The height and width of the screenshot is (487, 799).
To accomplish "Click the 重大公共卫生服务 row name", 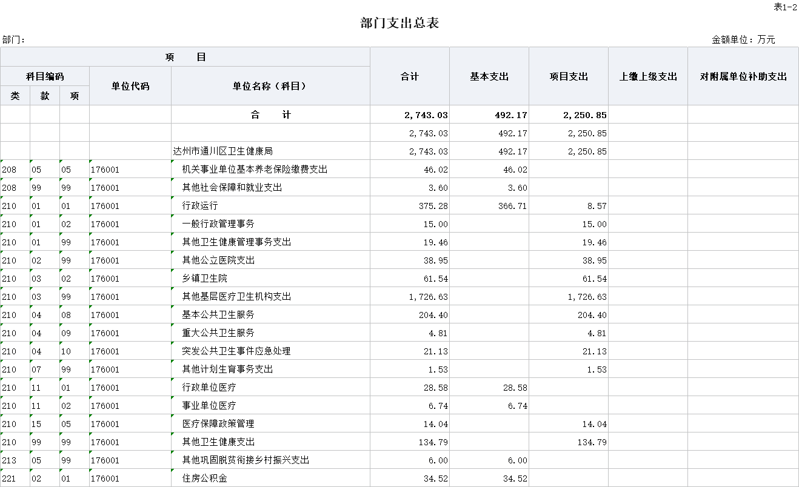I will pos(218,333).
